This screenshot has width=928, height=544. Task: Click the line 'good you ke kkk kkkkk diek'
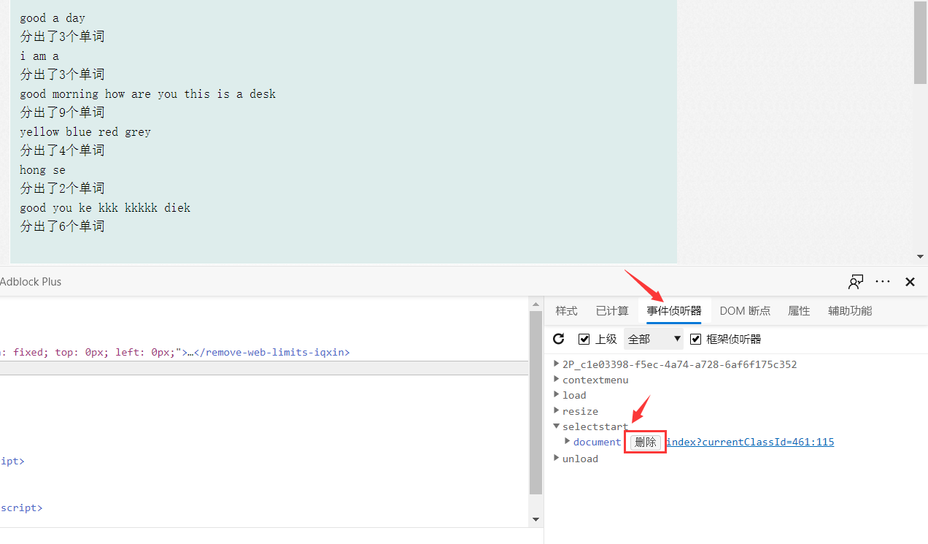105,207
